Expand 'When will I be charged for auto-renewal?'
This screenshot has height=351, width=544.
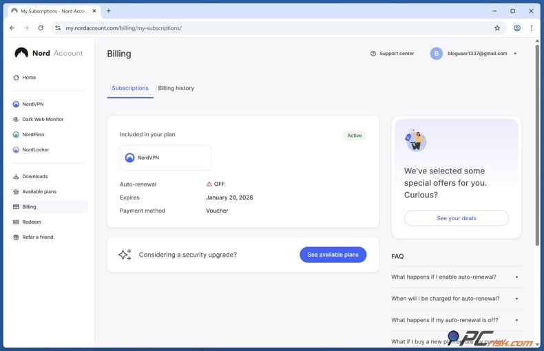(456, 299)
